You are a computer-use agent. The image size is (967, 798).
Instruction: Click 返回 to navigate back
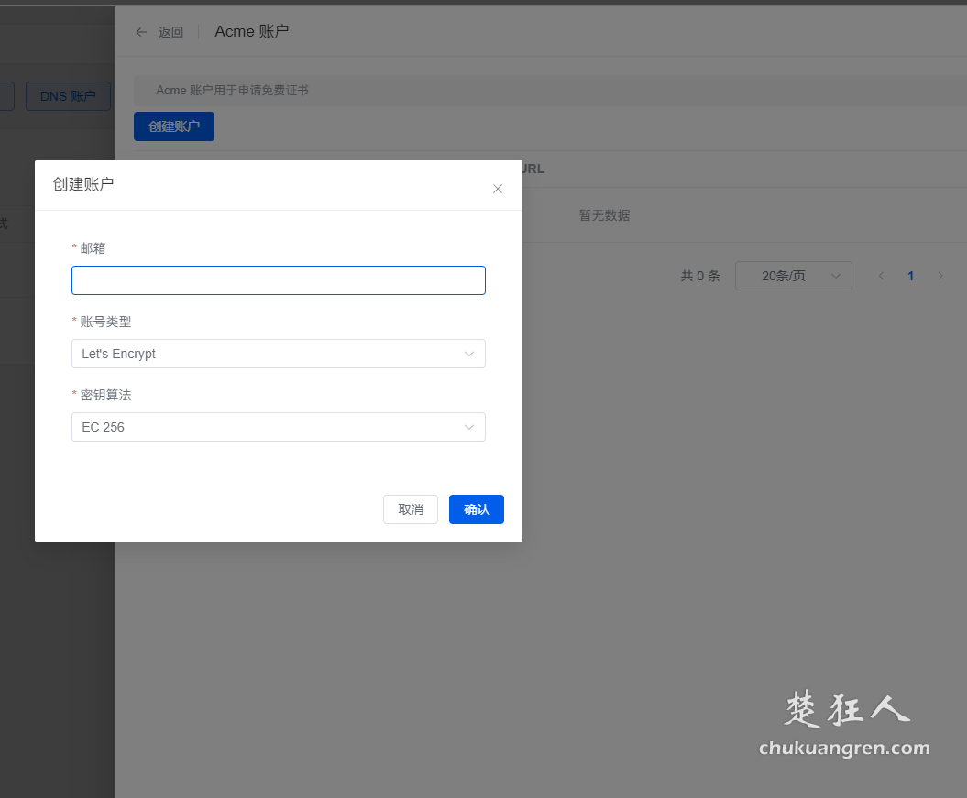(x=170, y=31)
